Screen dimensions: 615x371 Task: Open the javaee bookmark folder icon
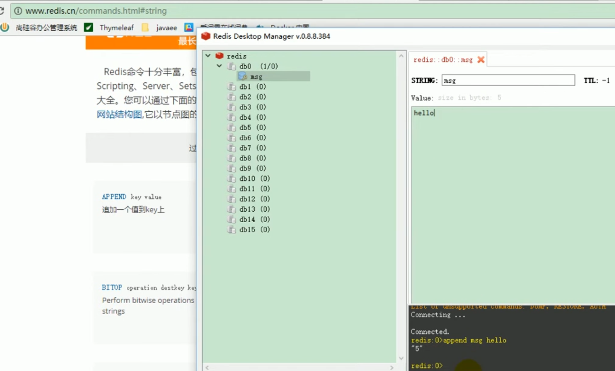pos(144,27)
